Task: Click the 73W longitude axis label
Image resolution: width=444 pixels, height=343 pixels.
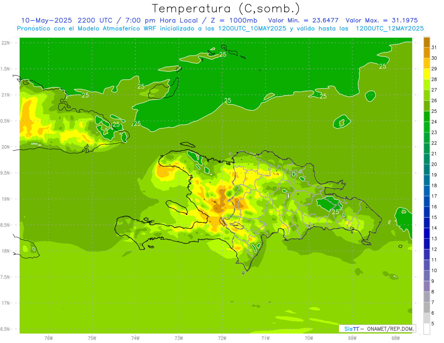Action: point(179,338)
